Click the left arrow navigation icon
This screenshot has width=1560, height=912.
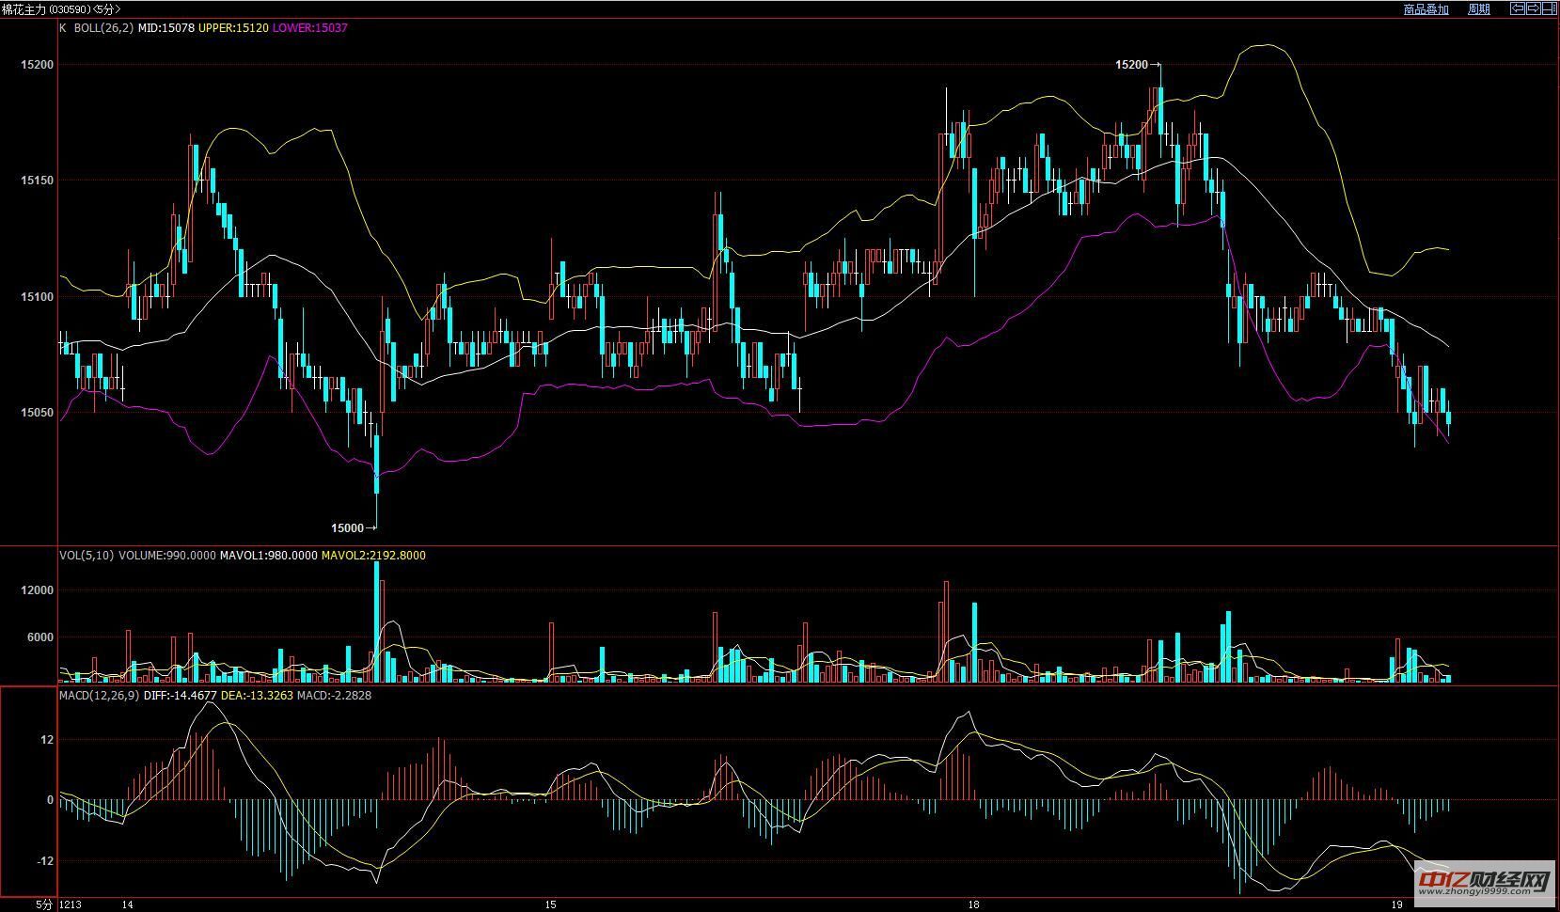point(1518,8)
